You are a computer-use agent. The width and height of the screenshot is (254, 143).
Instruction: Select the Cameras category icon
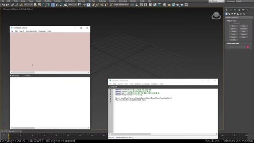pos(235,14)
